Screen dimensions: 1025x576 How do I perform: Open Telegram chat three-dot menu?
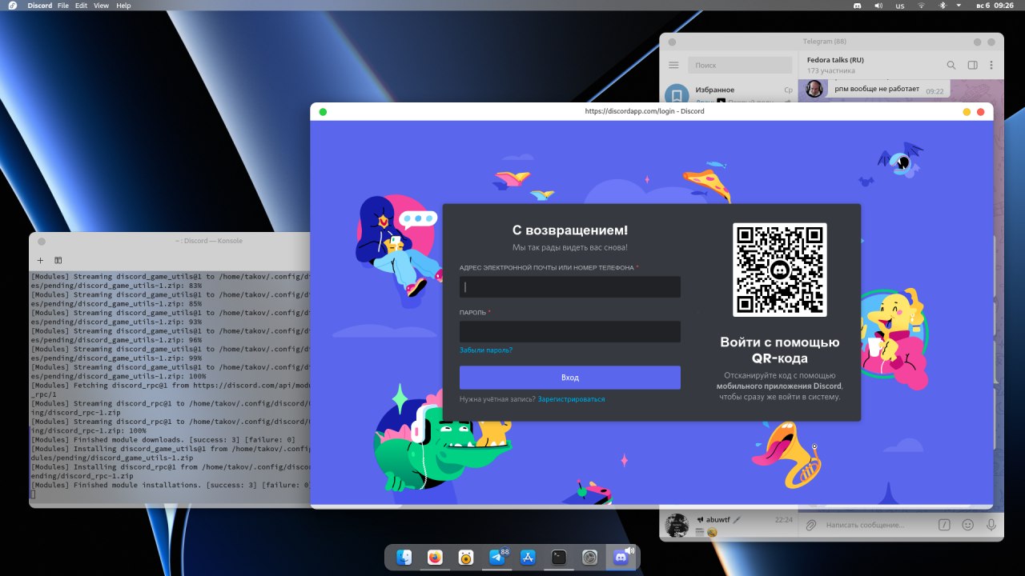[x=991, y=65]
